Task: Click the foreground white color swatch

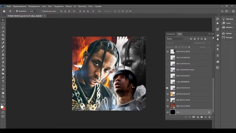Action: (x=2, y=107)
